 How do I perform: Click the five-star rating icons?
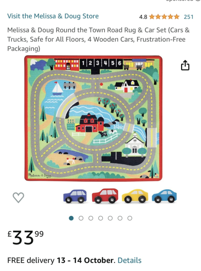click(x=164, y=17)
